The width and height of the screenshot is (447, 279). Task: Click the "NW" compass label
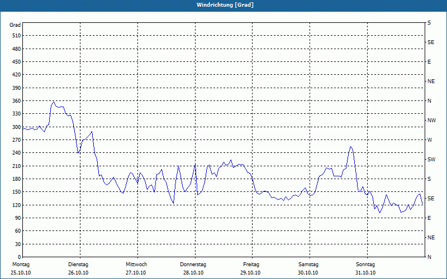(x=431, y=121)
